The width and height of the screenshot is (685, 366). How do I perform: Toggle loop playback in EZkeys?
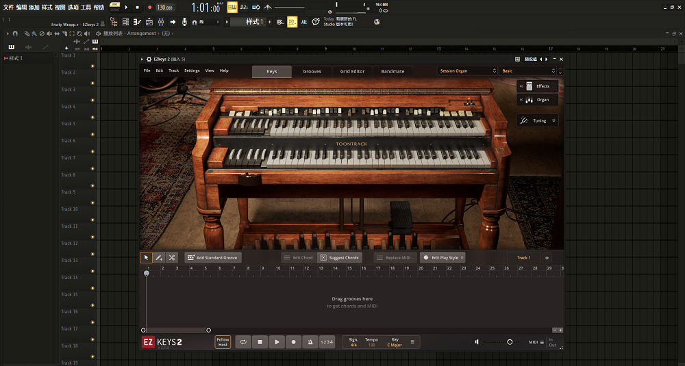point(242,341)
